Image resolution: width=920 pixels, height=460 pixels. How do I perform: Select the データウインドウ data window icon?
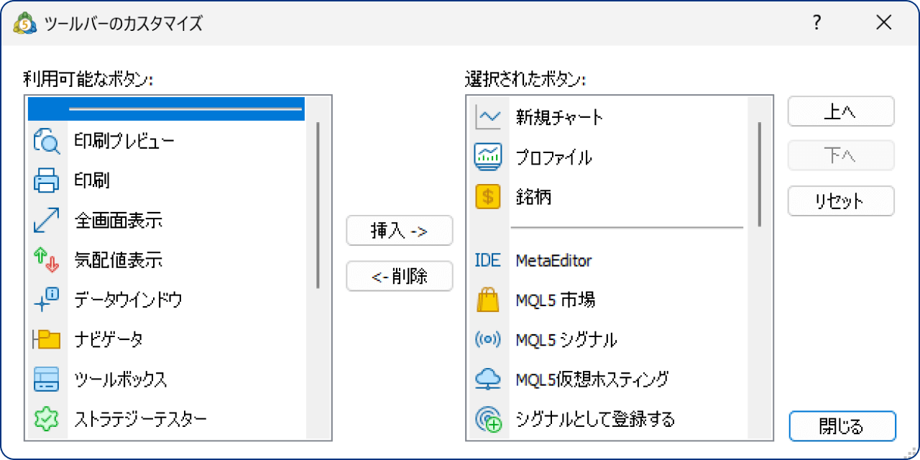(46, 300)
